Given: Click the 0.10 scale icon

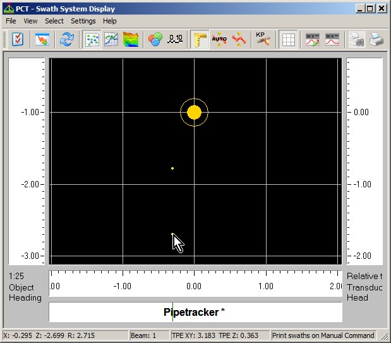Looking at the screenshot, I should 175,40.
